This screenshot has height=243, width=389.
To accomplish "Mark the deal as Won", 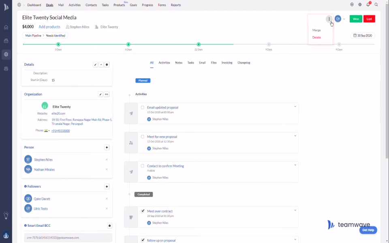I will click(356, 19).
